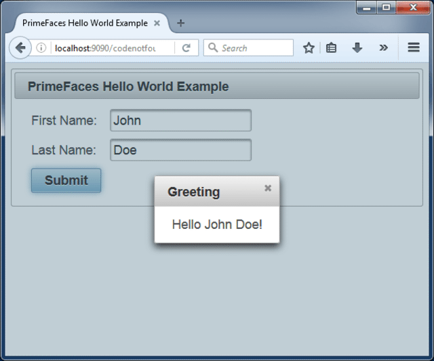This screenshot has width=434, height=361.
Task: Click the Last Name input field
Action: [x=180, y=150]
